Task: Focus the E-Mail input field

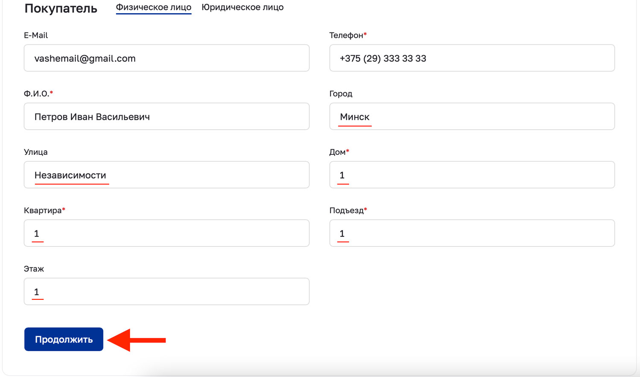Action: 166,58
